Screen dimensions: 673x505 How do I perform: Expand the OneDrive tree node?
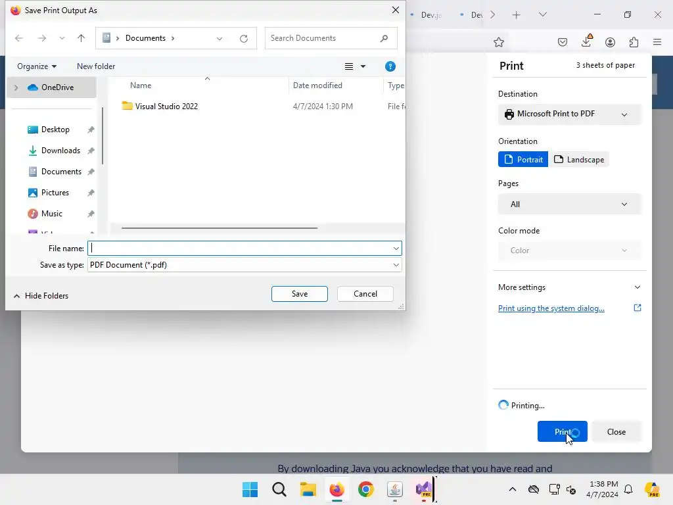(16, 87)
